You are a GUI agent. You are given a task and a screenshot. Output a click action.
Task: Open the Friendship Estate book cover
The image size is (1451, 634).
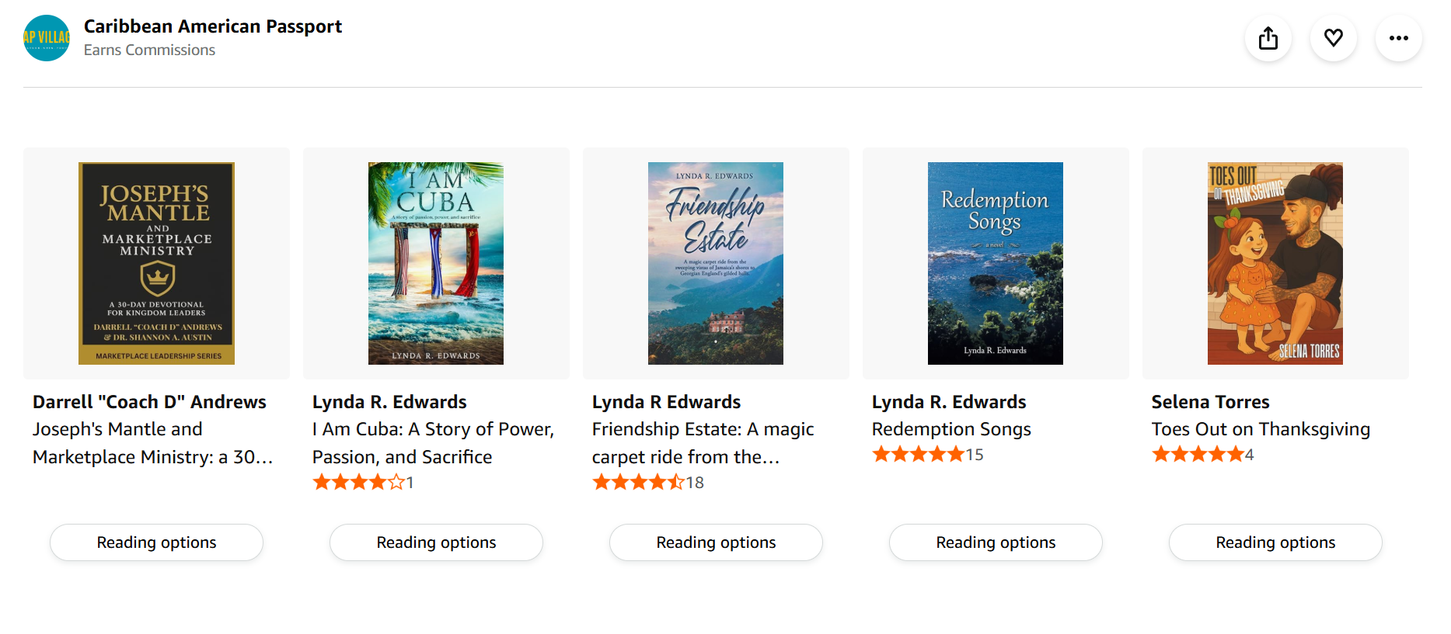tap(716, 263)
